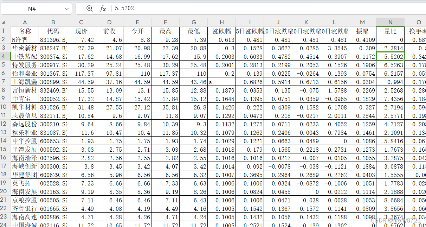Click the cell with value 2.0111
426x227 pixels.
coord(334,115)
